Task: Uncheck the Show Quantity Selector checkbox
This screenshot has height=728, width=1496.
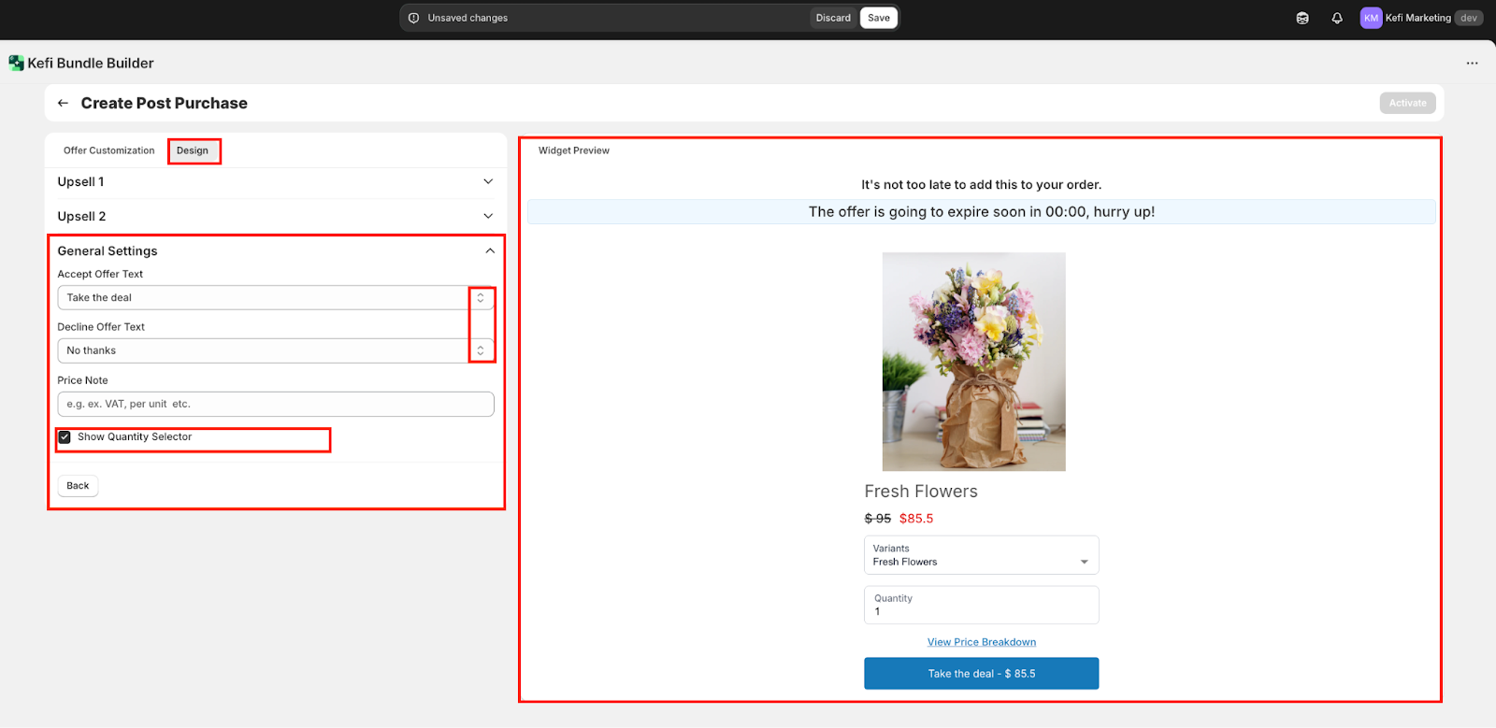Action: tap(65, 437)
